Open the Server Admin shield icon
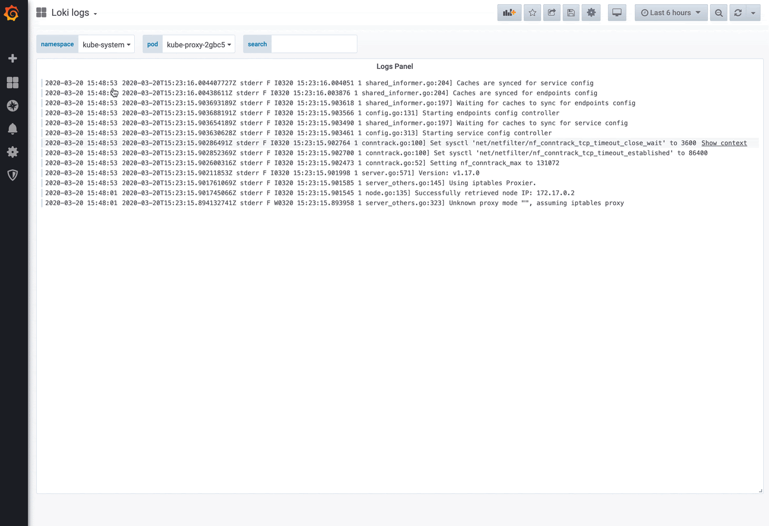Image resolution: width=769 pixels, height=526 pixels. pos(13,175)
